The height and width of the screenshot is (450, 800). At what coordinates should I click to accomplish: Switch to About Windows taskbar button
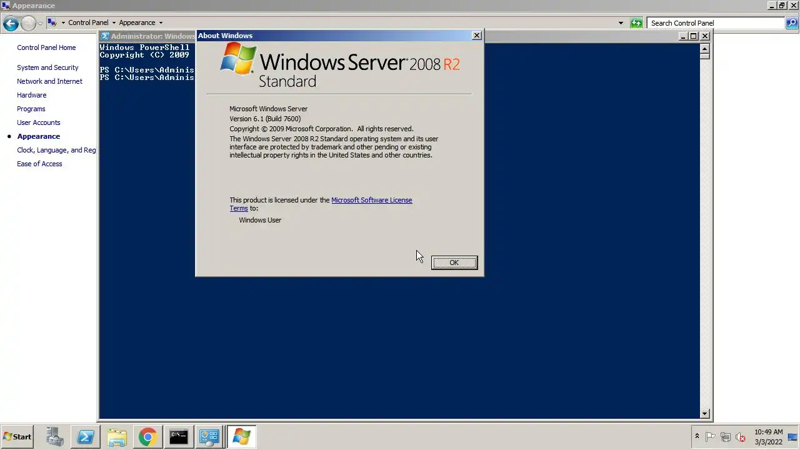tap(241, 437)
